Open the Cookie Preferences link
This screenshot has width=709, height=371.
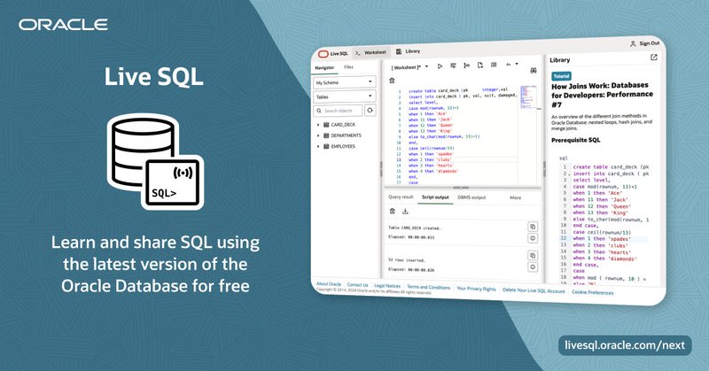coord(592,292)
